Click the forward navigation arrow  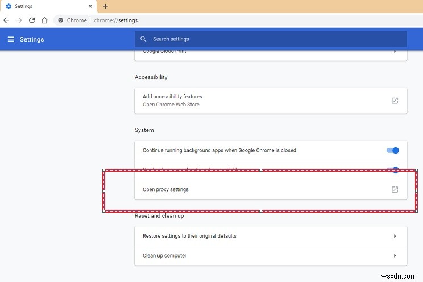pos(19,20)
